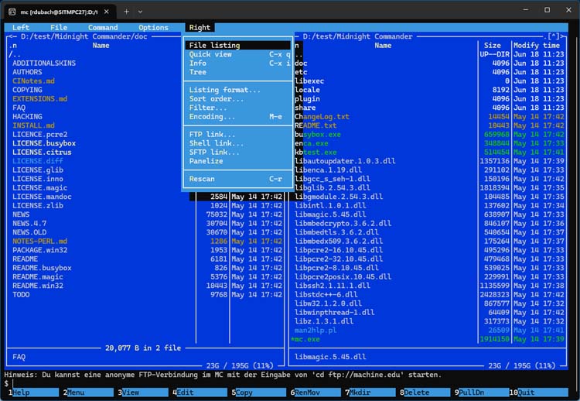
Task: Click the 3 View function key
Action: click(x=143, y=392)
